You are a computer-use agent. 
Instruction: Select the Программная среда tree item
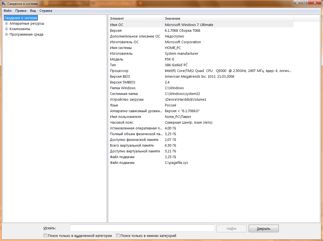coord(26,34)
